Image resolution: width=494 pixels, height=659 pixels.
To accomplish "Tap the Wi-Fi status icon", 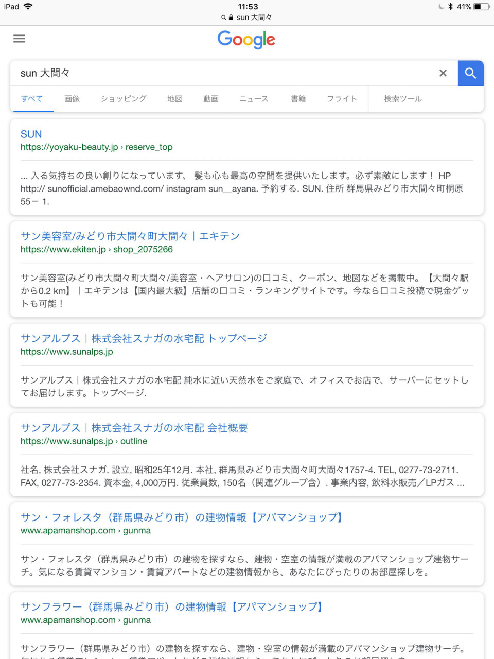I will 28,7.
